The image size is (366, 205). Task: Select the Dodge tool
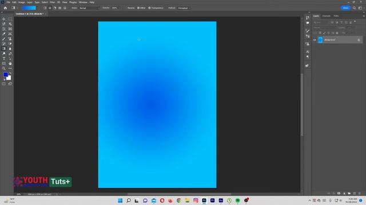click(x=4, y=54)
